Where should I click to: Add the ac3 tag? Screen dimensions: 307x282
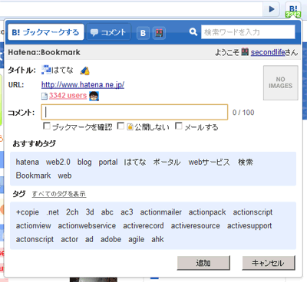click(x=127, y=212)
